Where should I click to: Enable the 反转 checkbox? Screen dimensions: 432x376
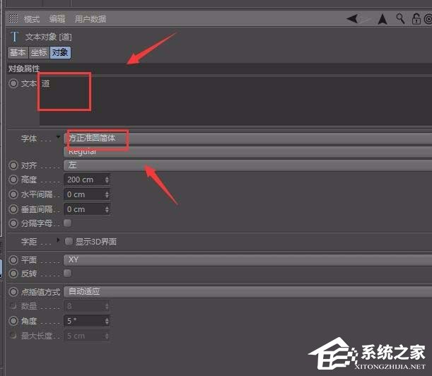(x=67, y=274)
